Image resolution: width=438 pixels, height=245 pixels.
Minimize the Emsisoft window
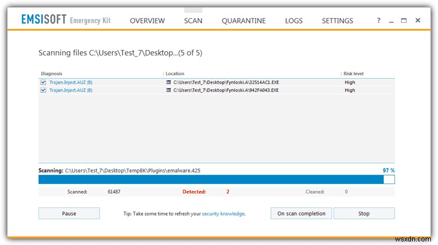click(391, 21)
